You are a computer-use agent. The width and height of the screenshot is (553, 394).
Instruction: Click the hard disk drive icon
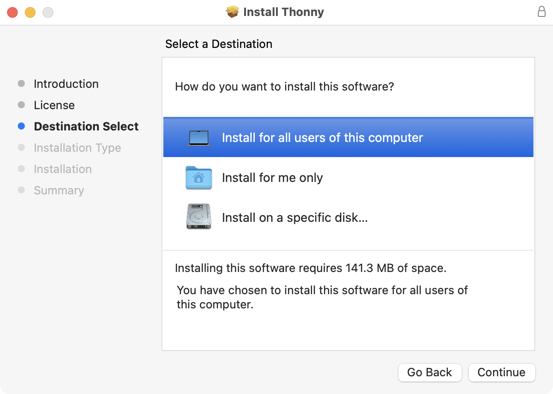pyautogui.click(x=198, y=217)
